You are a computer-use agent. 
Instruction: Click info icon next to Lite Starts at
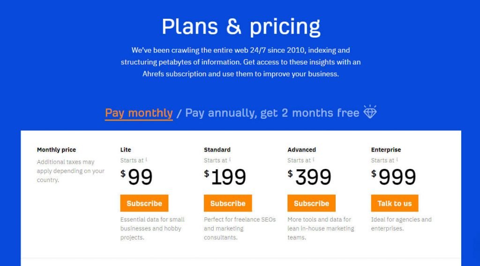pos(146,160)
